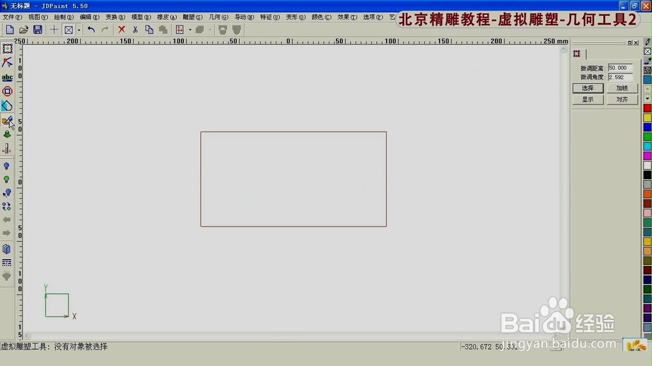
Task: Select the panel tab with dotted square icon
Action: pyautogui.click(x=577, y=53)
